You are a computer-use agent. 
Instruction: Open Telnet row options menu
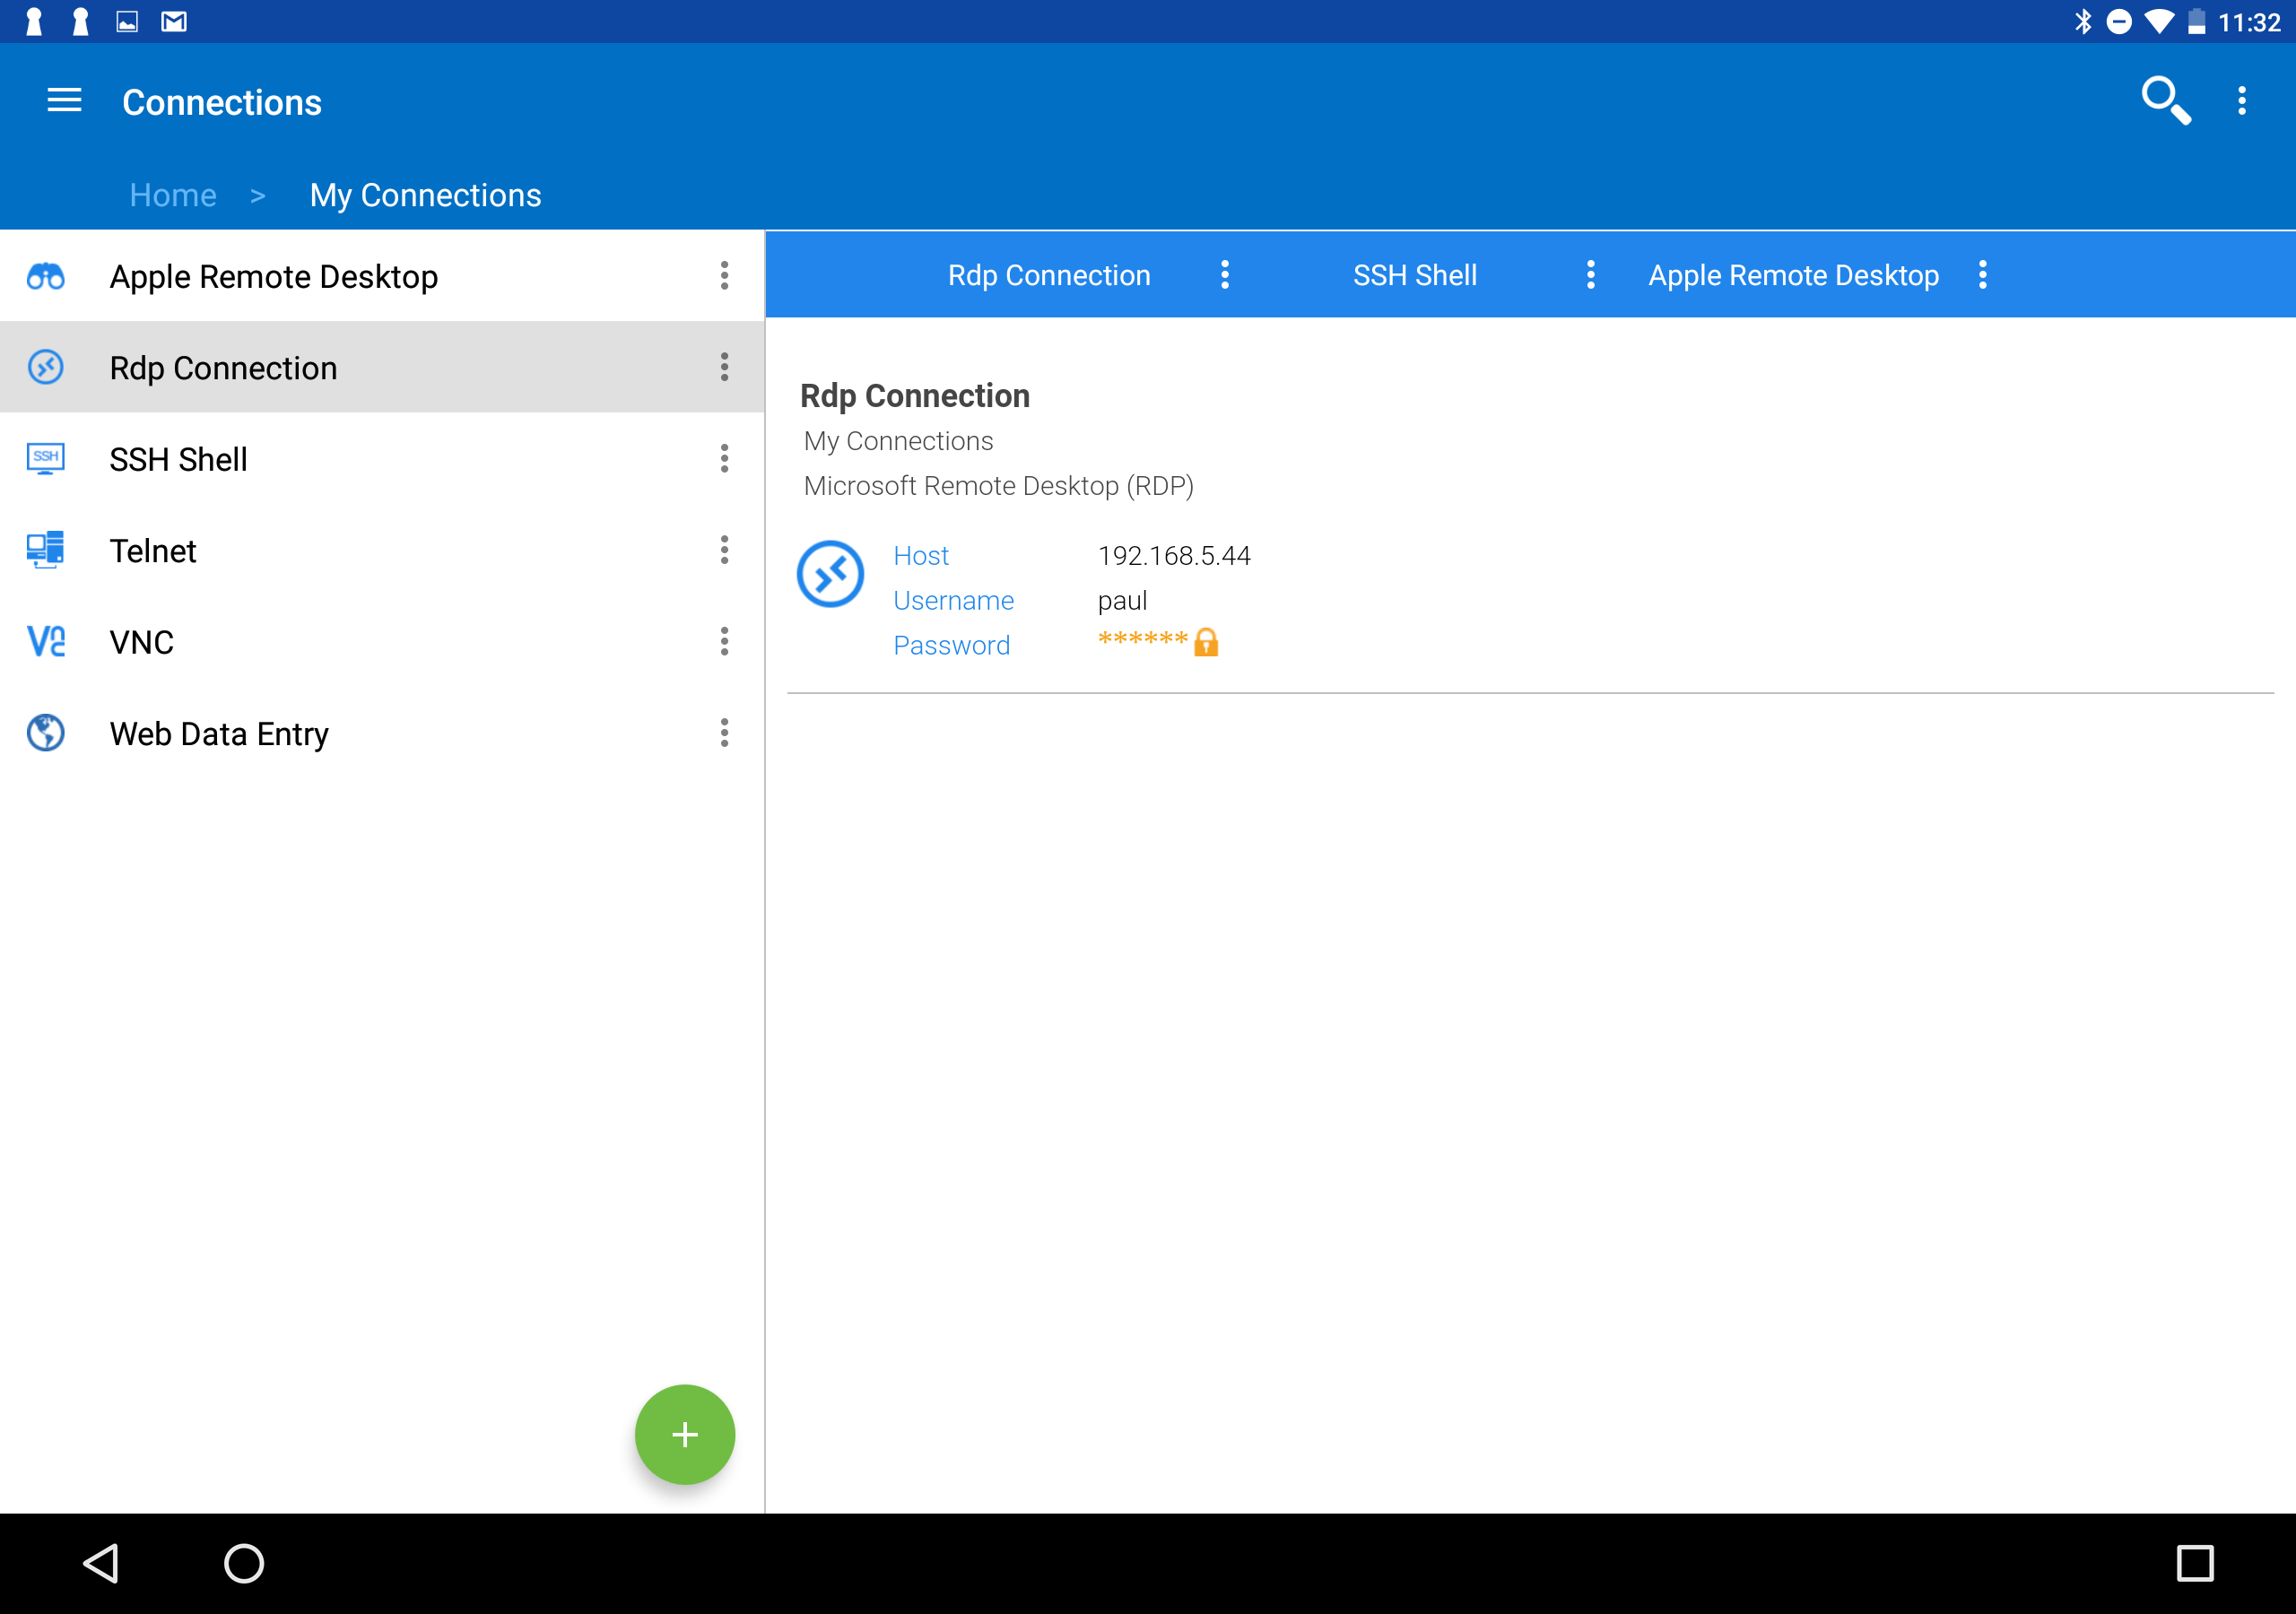click(725, 550)
